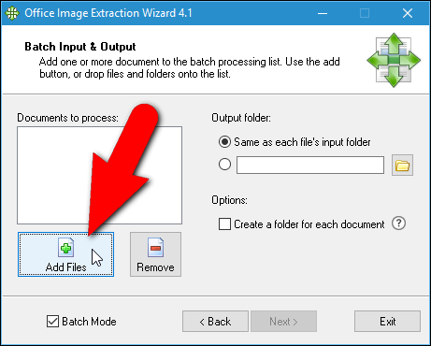Click the Remove button

tap(155, 254)
